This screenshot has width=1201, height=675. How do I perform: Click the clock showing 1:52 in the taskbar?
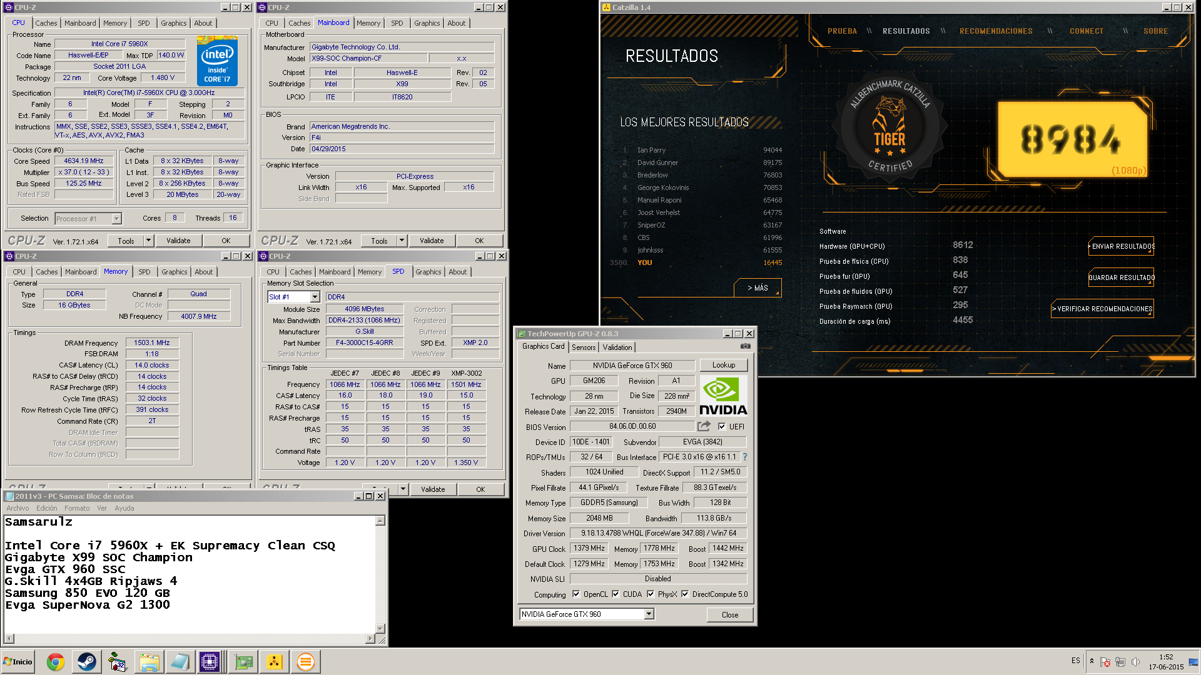pyautogui.click(x=1166, y=657)
